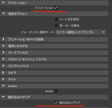Image resolution: width=112 pixels, height=108 pixels.
Task: Expand the 変形したモデル section
Action: (x=3, y=46)
